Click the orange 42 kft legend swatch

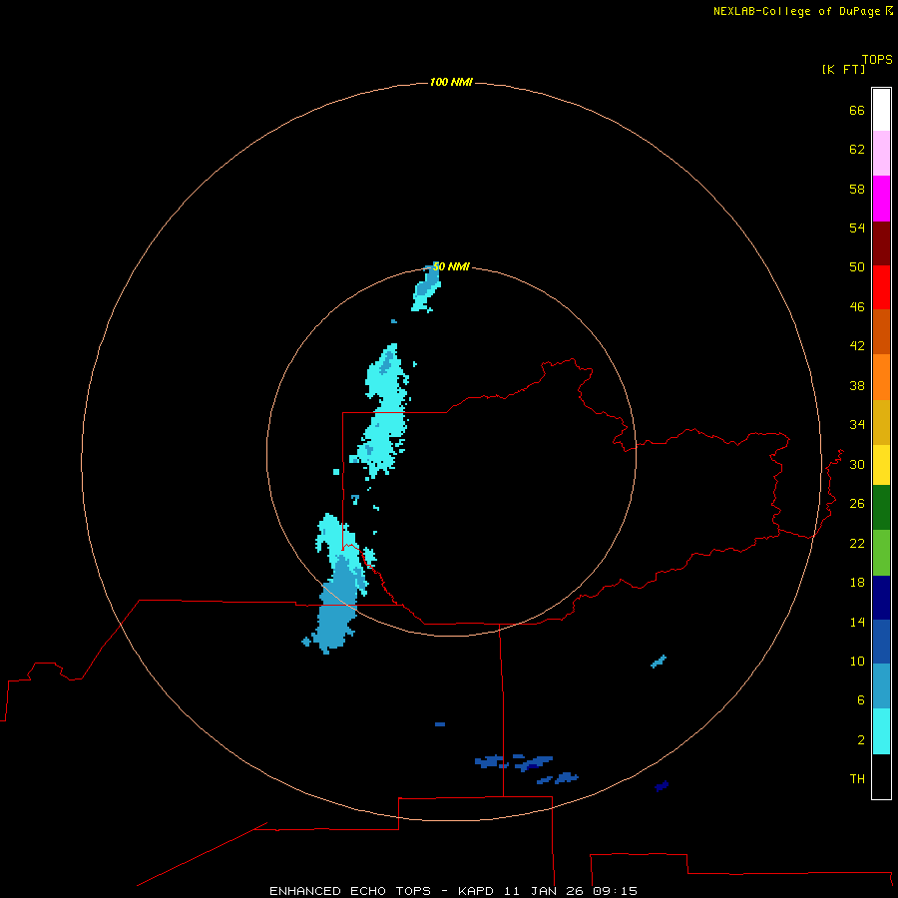point(881,377)
